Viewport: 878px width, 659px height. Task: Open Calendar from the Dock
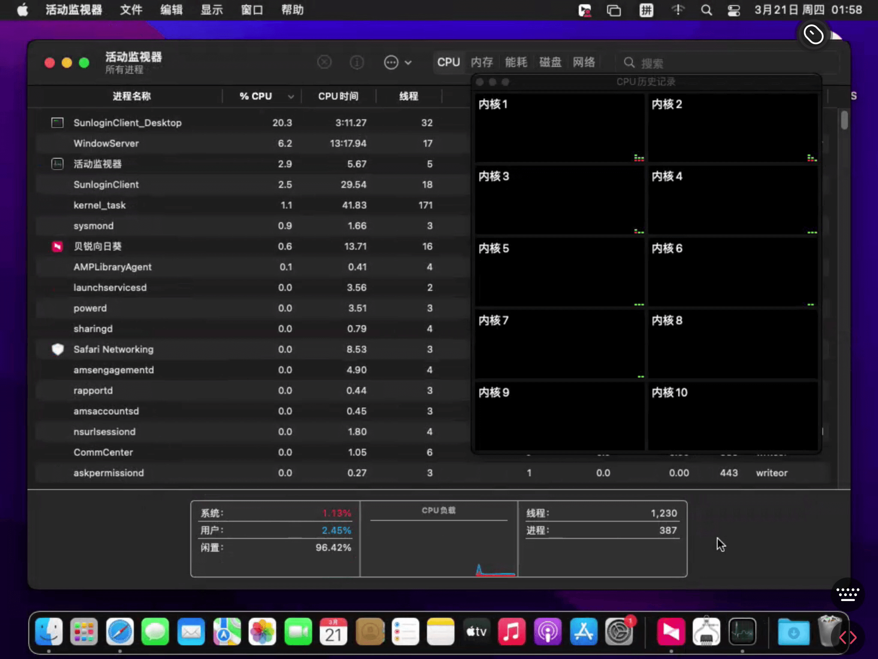pos(334,632)
